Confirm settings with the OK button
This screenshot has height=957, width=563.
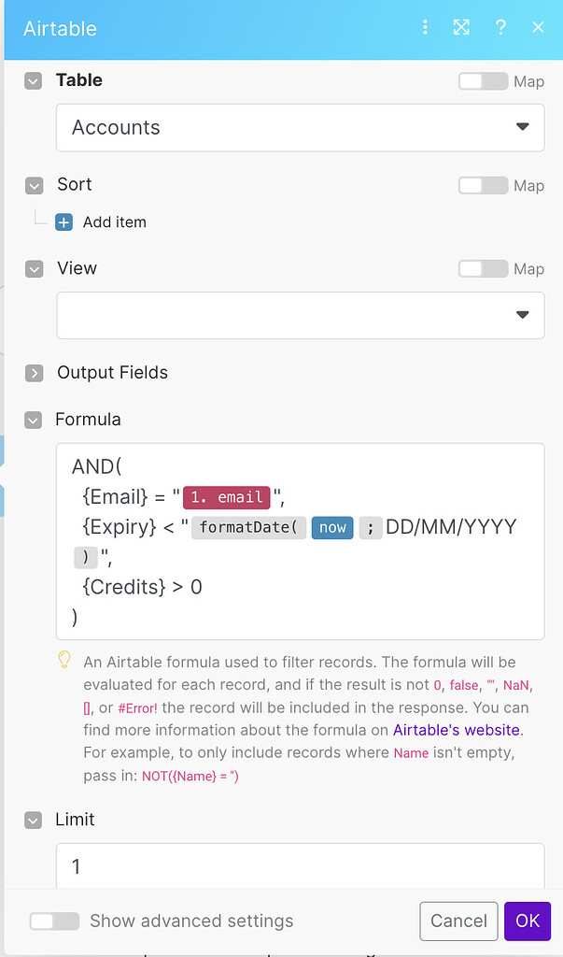coord(527,921)
